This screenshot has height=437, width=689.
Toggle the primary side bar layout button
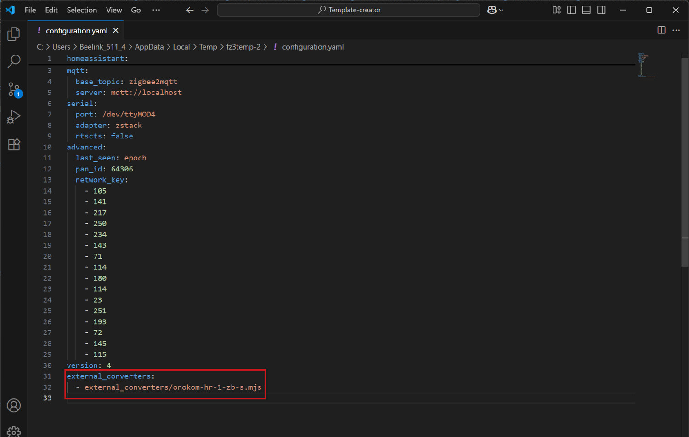tap(571, 10)
